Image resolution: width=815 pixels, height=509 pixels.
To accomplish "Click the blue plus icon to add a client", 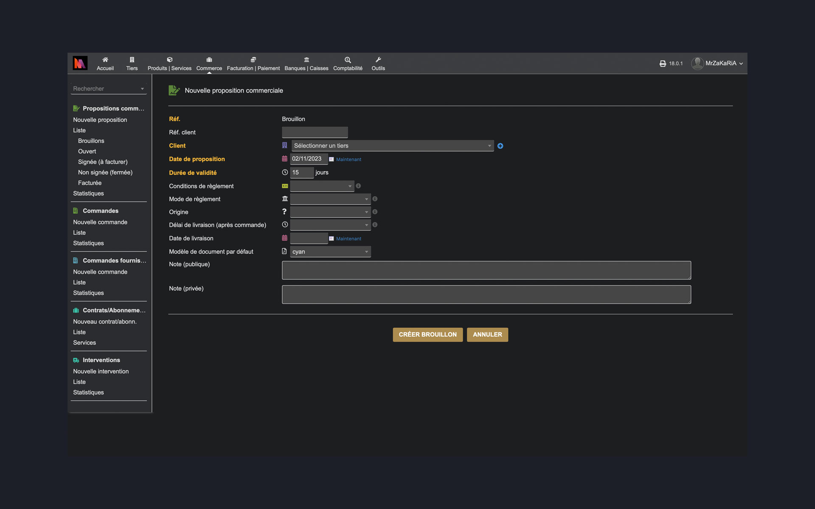I will pos(500,146).
